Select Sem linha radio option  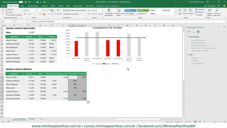pos(190,58)
